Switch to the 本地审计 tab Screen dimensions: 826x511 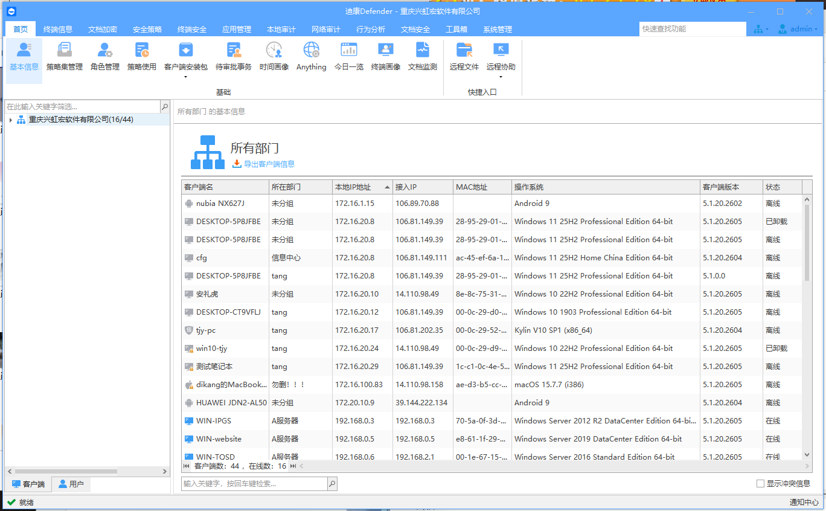[281, 29]
